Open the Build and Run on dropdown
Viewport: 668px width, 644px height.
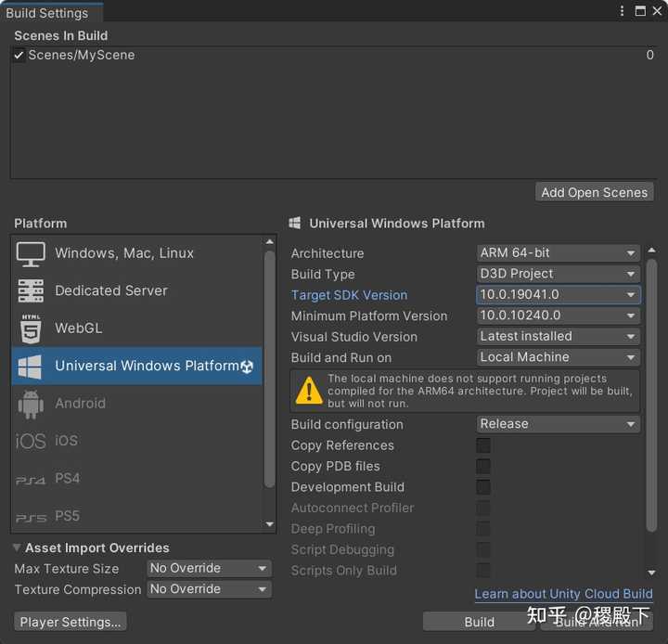click(559, 357)
